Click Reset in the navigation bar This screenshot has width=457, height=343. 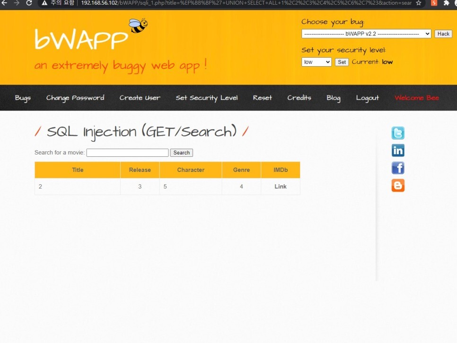click(262, 98)
